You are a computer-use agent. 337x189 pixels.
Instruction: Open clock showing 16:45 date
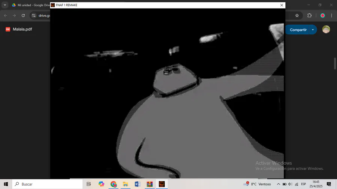[316, 184]
